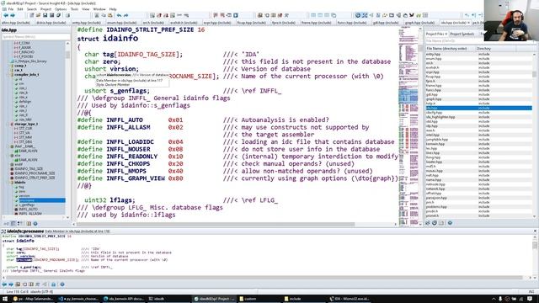Click the globe icon in toolbar
Viewport: 539px width, 303px height.
[x=358, y=15]
